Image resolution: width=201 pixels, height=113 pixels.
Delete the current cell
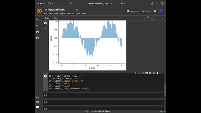[x=157, y=73]
